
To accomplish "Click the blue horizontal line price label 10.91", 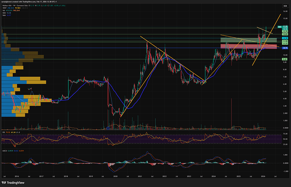I will coord(285,49).
